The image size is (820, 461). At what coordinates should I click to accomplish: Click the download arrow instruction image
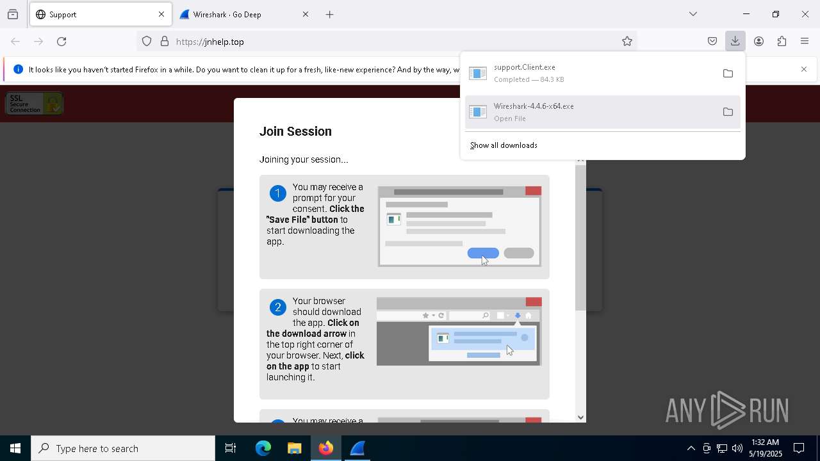point(459,332)
